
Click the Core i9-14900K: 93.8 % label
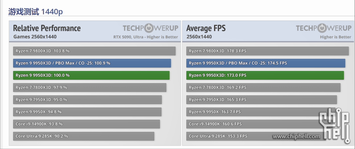[x=39, y=124]
